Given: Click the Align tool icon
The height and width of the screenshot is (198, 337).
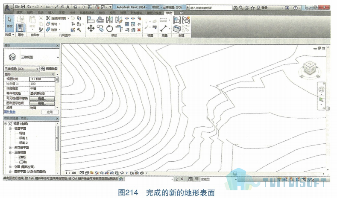Looking at the screenshot, I should pos(91,20).
